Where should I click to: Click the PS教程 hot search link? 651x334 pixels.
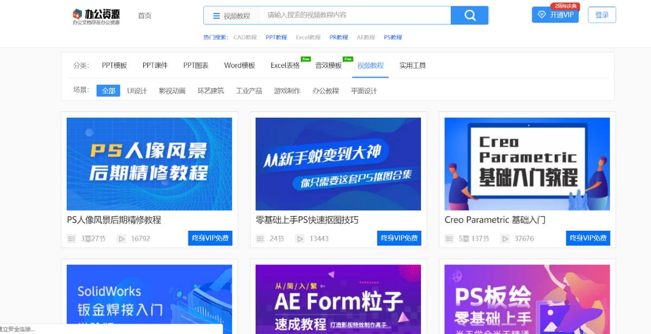click(393, 37)
